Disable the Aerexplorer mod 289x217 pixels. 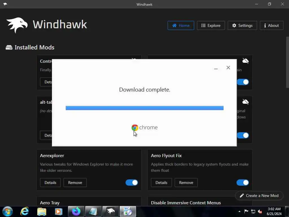click(132, 183)
